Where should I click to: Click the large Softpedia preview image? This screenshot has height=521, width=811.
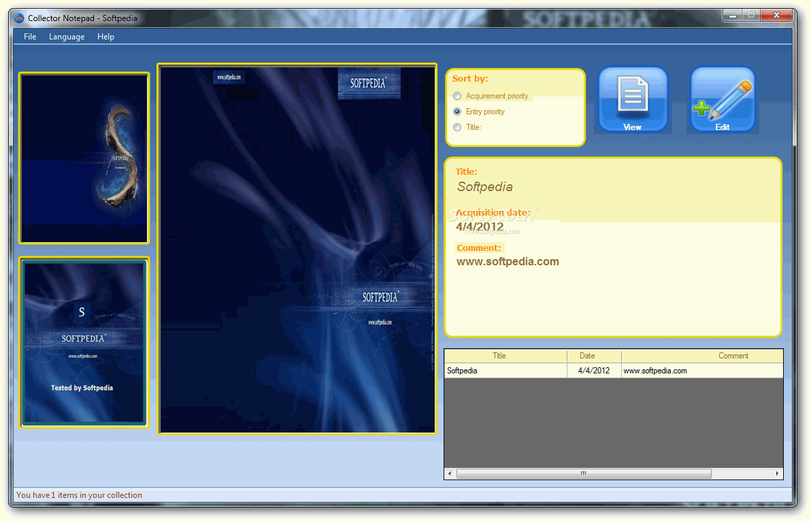coord(297,249)
